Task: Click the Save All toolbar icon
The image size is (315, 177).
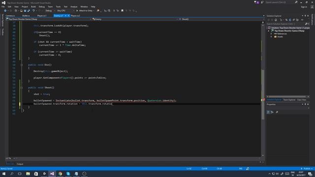Action: (x=29, y=11)
